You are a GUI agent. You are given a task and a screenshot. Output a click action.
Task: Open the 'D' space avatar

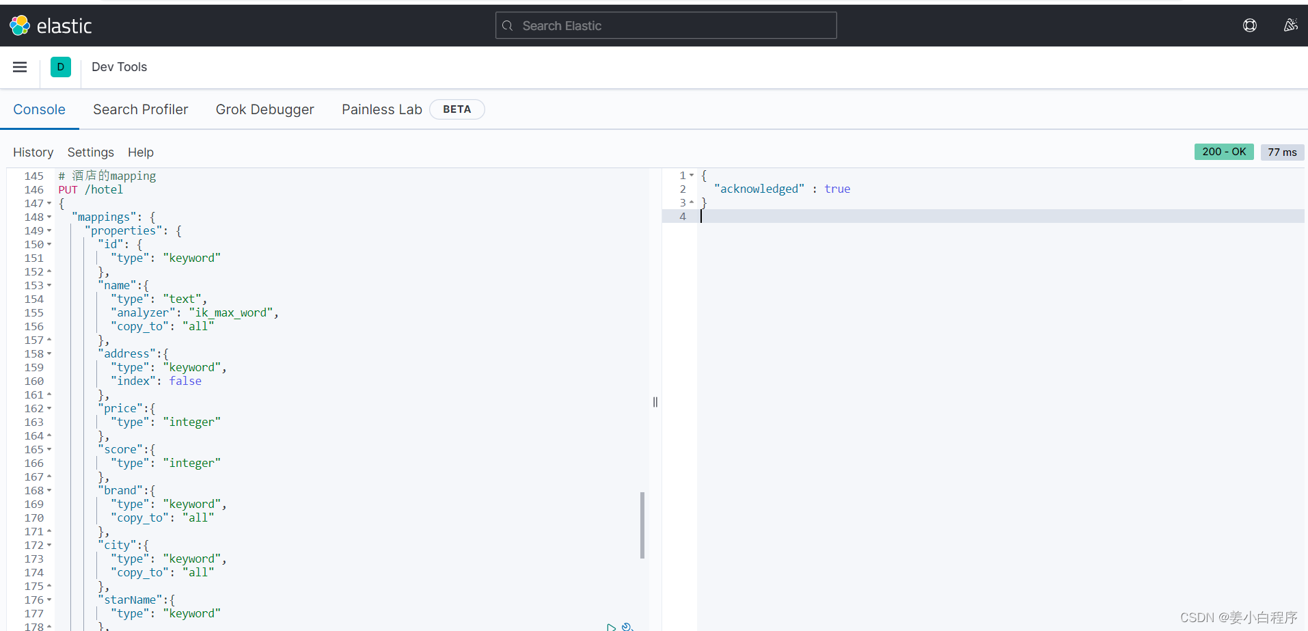61,66
